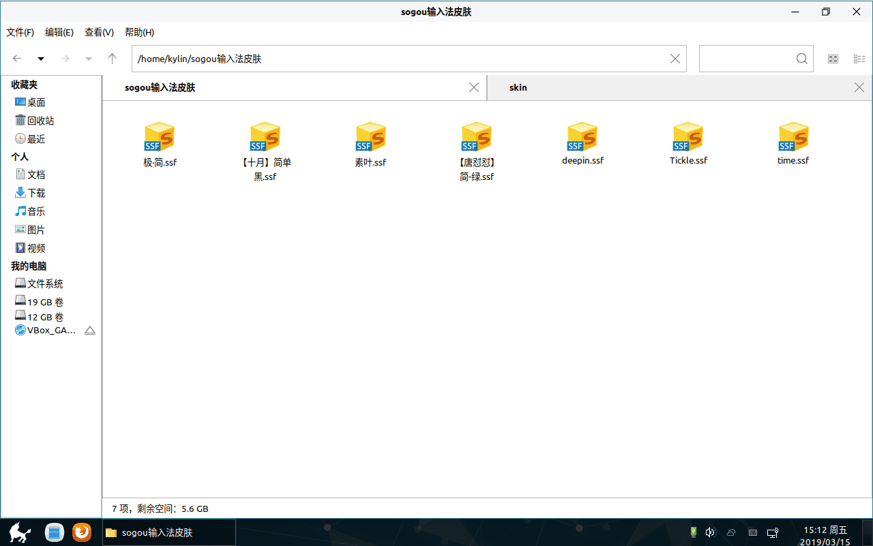This screenshot has height=546, width=873.
Task: Click the sogou输入法皮肤 taskbar window button
Action: coord(169,532)
